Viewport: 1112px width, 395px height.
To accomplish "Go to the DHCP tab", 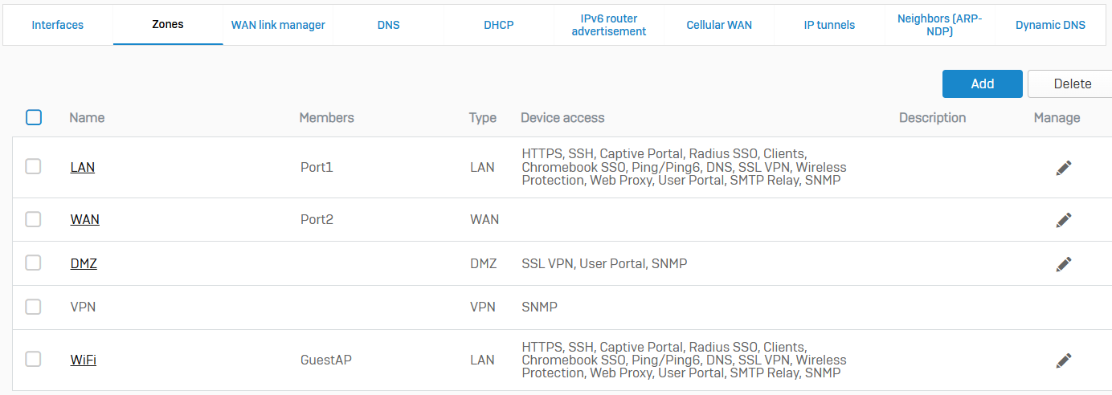I will click(x=499, y=25).
